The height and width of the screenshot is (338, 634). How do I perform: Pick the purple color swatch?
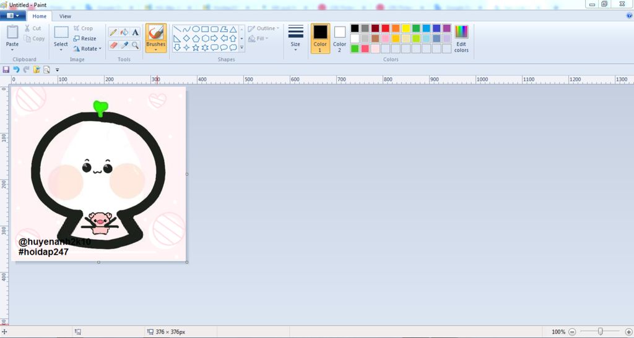click(447, 28)
